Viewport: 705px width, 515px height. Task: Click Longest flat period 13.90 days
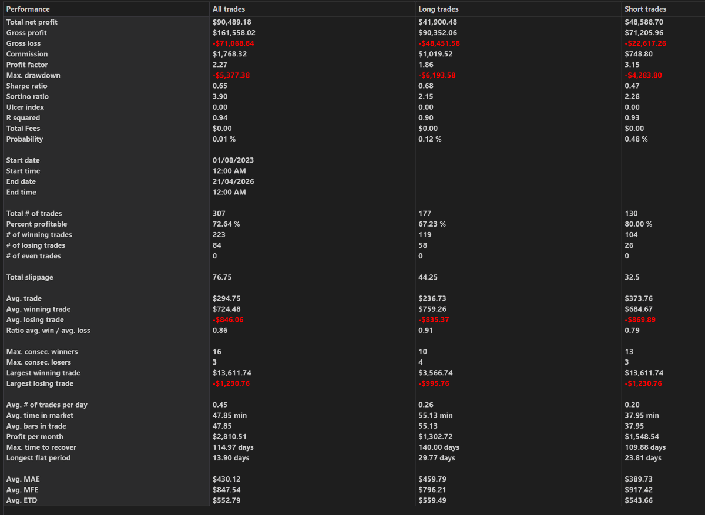point(231,458)
